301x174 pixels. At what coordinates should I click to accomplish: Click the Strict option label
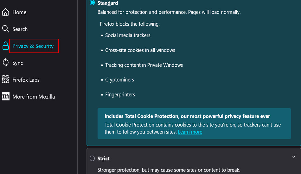[104, 158]
